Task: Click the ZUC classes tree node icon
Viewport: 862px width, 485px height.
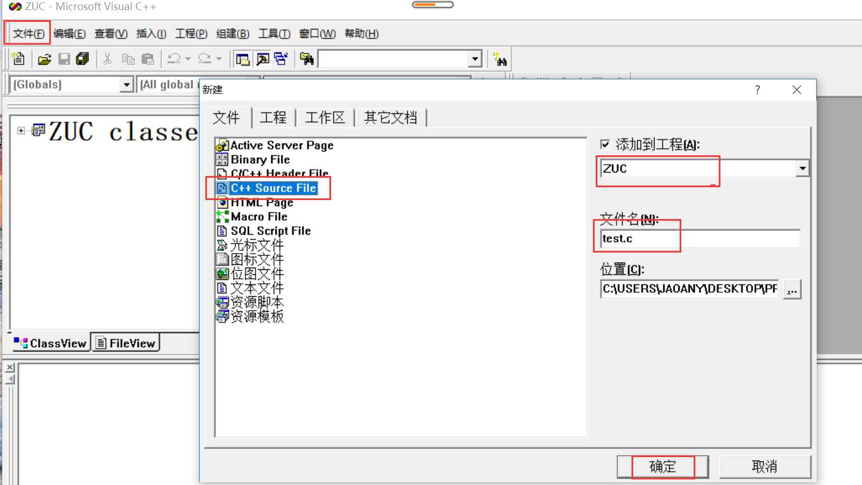Action: tap(39, 131)
